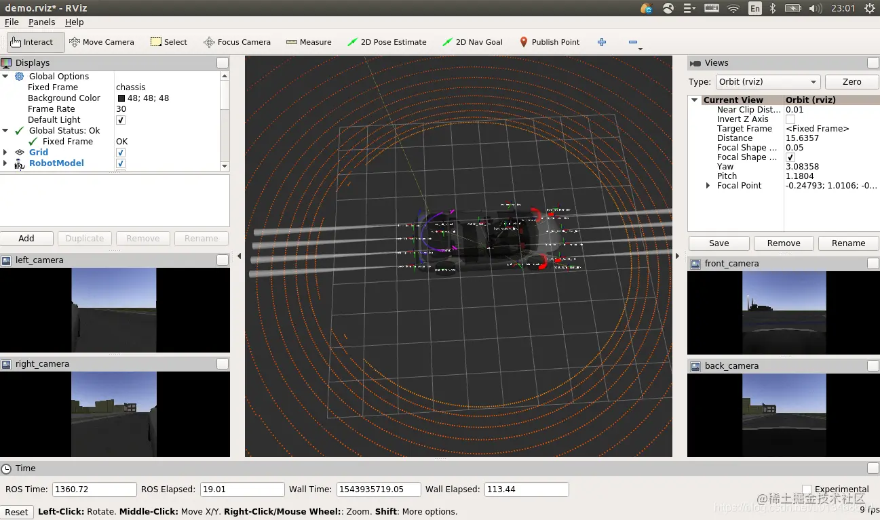Click the RobotModel display icon

[x=19, y=163]
